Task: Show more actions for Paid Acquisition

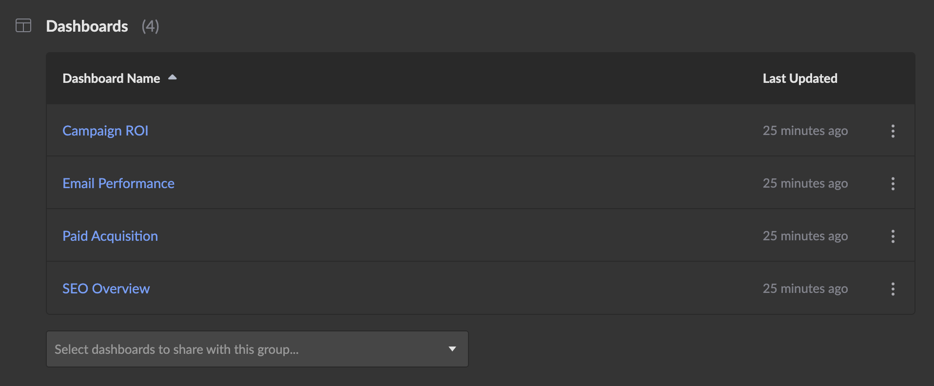Action: 893,236
